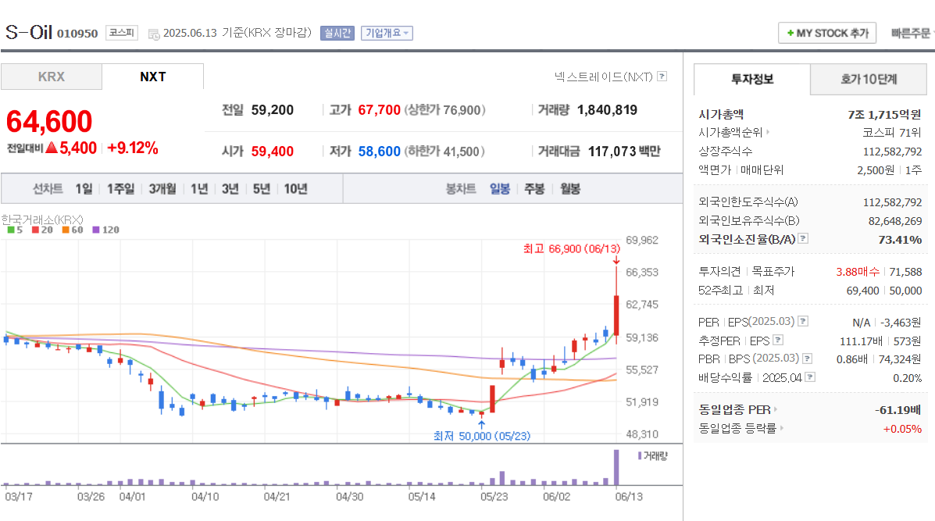Image resolution: width=935 pixels, height=521 pixels.
Task: Click the 거래량 volume legend
Action: coord(653,456)
